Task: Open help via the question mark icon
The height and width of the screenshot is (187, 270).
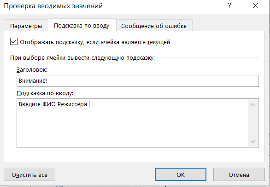Action: (x=229, y=6)
